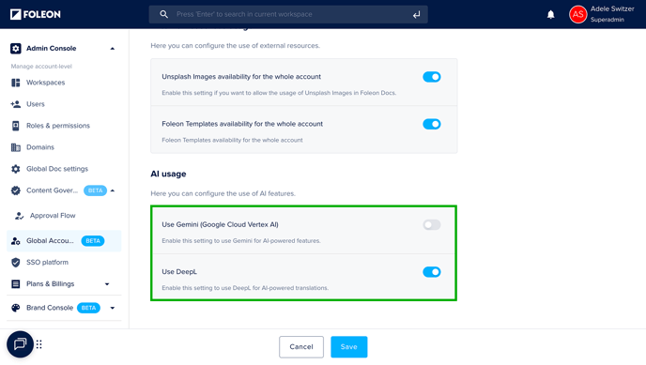Collapse the Admin Console section

pos(112,49)
